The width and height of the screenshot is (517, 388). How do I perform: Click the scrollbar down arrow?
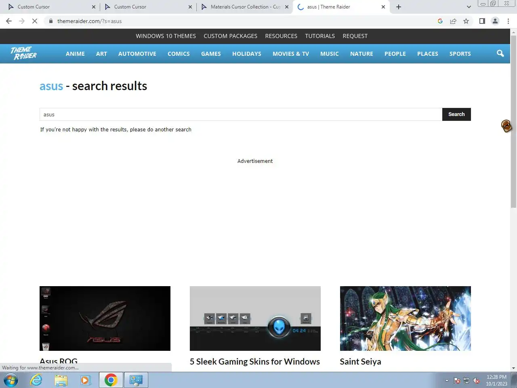coord(513,368)
